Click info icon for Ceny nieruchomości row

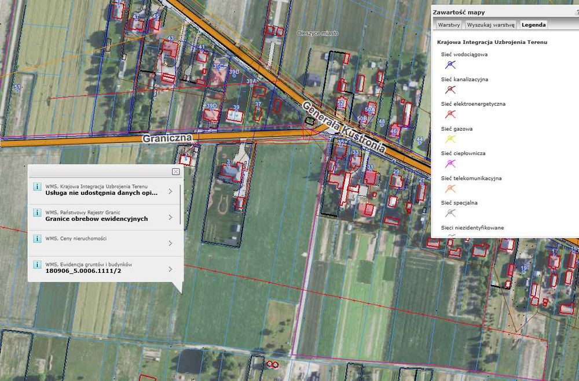pyautogui.click(x=37, y=238)
